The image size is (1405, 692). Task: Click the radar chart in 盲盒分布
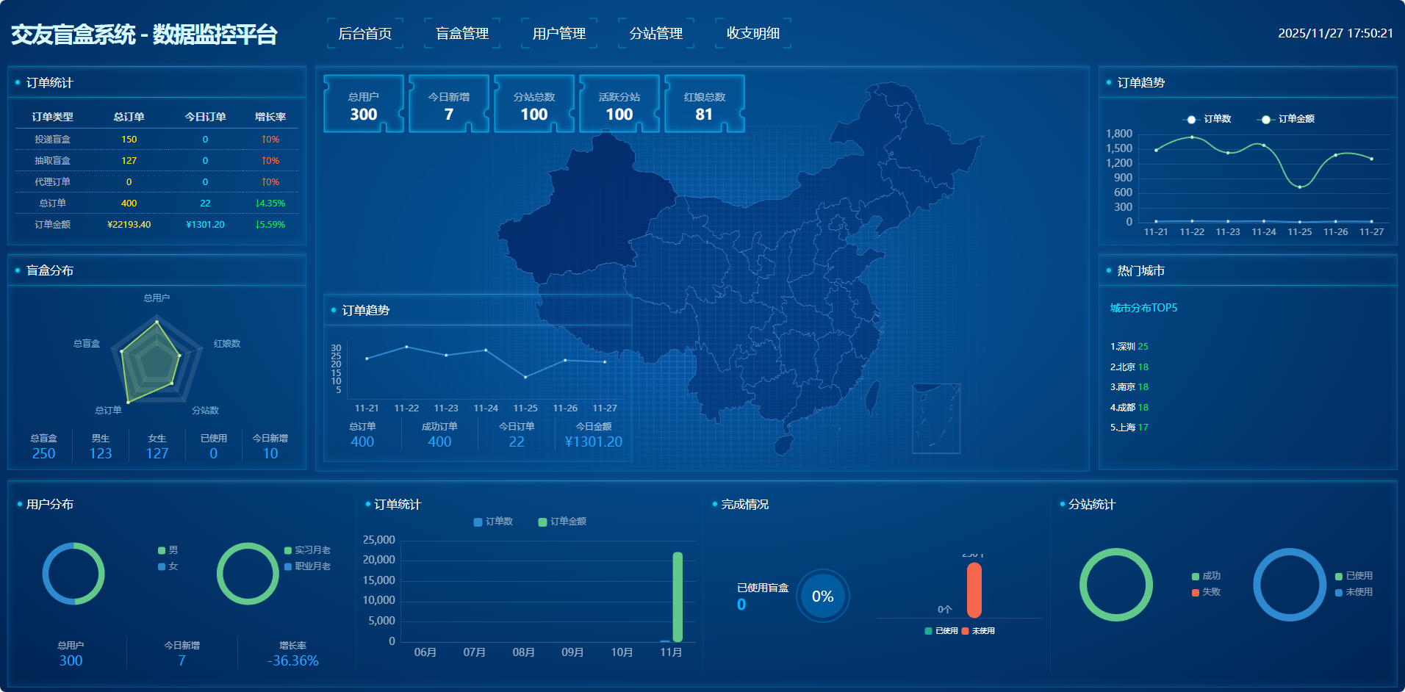[x=156, y=360]
